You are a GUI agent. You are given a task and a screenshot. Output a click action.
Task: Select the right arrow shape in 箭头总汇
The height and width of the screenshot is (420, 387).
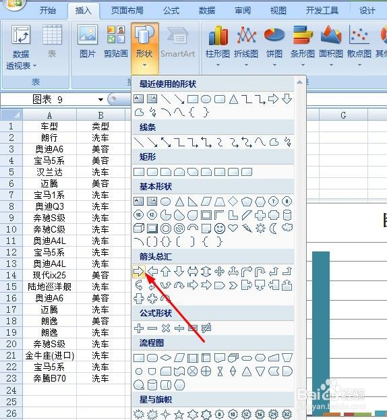(x=139, y=271)
